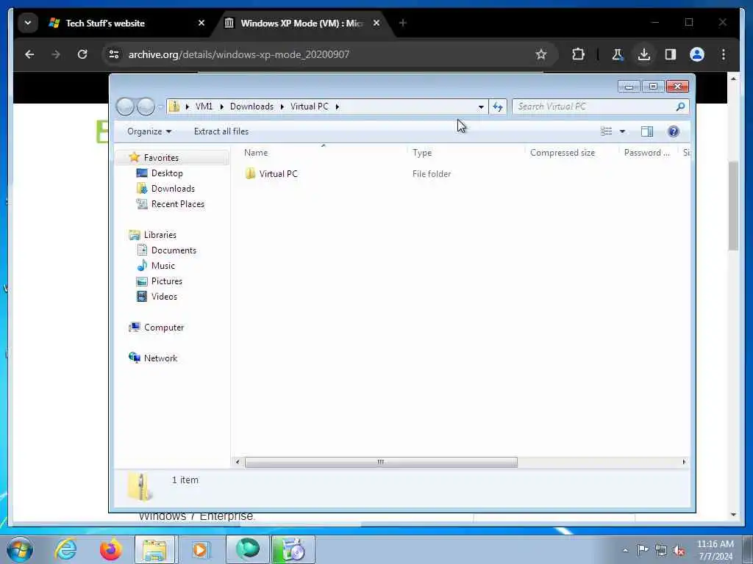This screenshot has width=753, height=564.
Task: Select Network in navigation pane
Action: click(160, 358)
